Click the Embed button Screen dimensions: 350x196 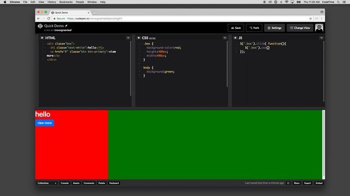[x=319, y=183]
